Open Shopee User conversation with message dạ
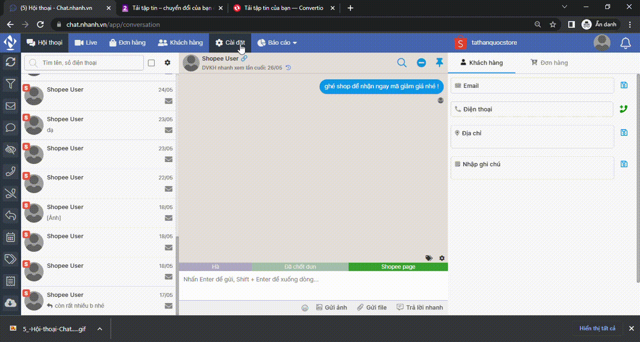640x342 pixels. click(x=99, y=125)
